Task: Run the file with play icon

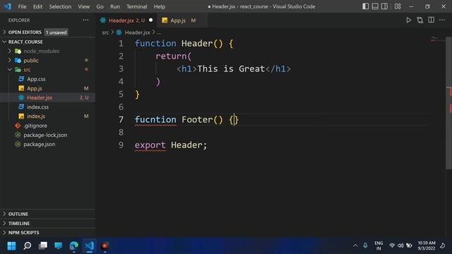Action: [x=408, y=20]
